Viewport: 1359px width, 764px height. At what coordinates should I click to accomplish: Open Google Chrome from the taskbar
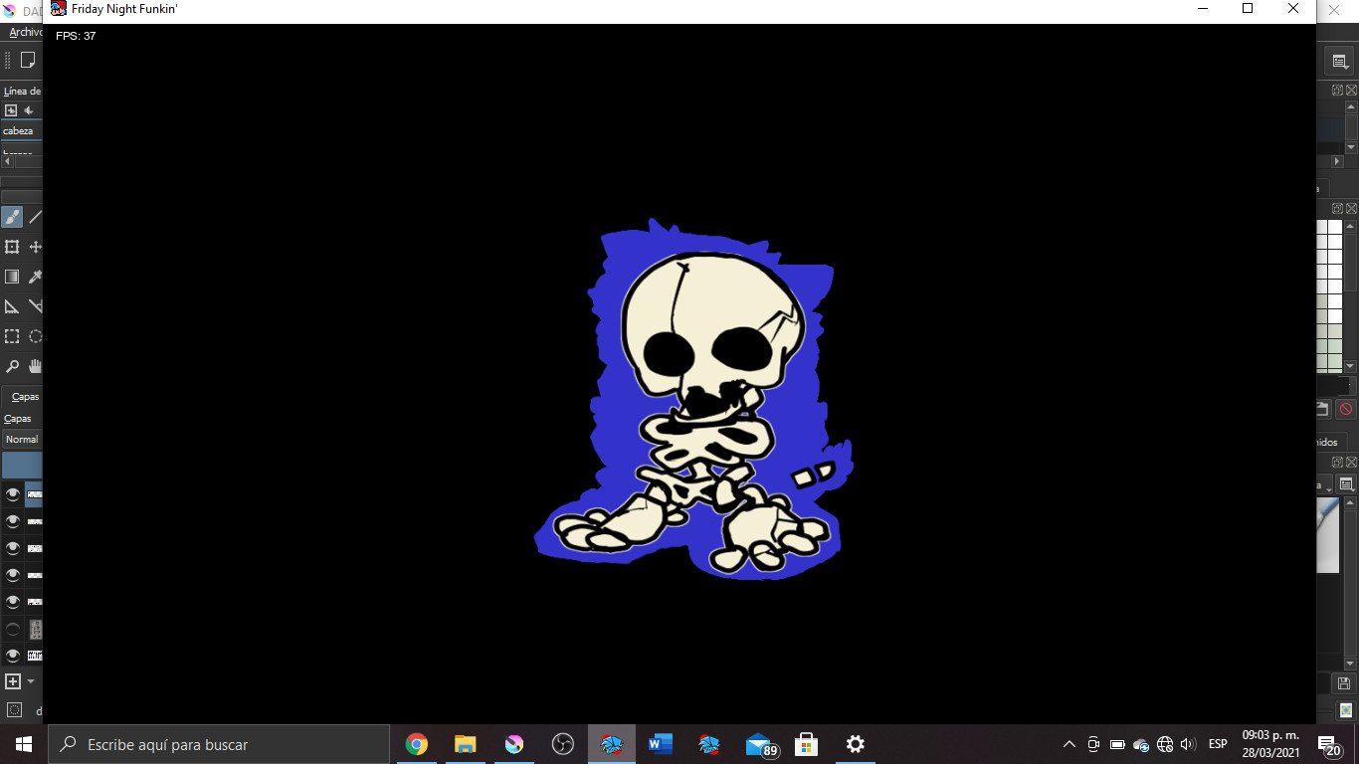417,744
